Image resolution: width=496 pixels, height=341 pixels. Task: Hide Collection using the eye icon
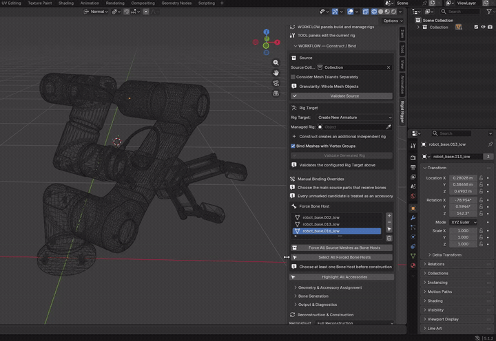[483, 27]
